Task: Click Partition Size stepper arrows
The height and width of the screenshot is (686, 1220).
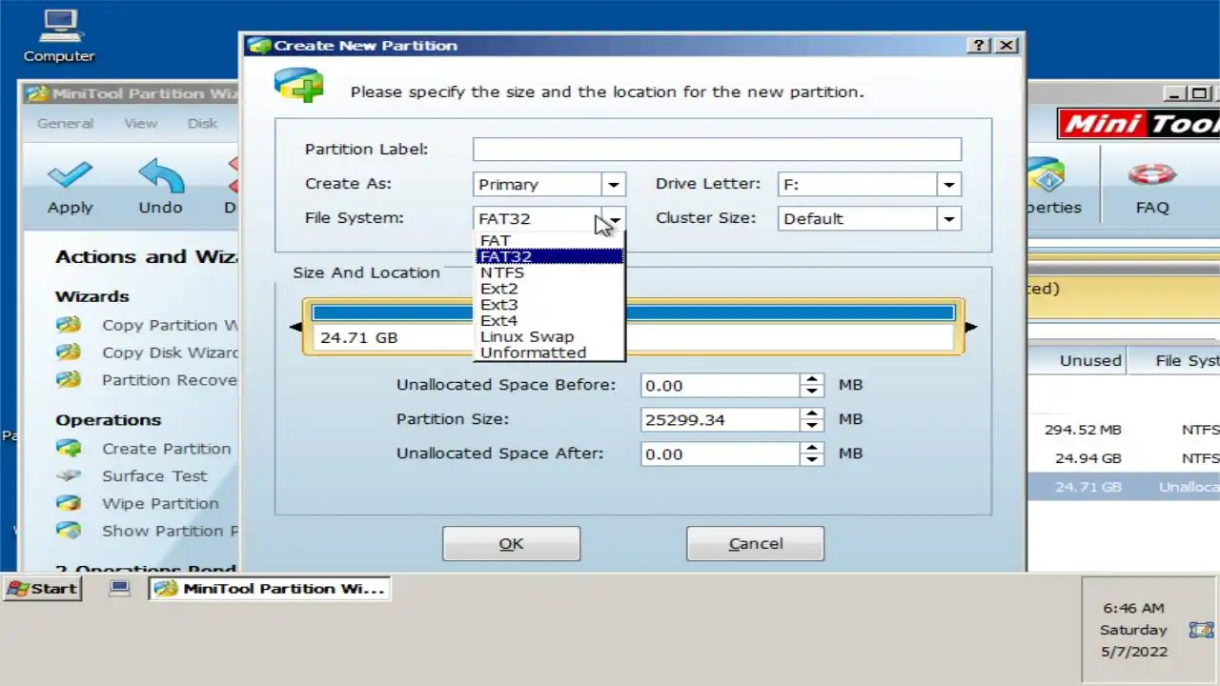Action: [812, 419]
